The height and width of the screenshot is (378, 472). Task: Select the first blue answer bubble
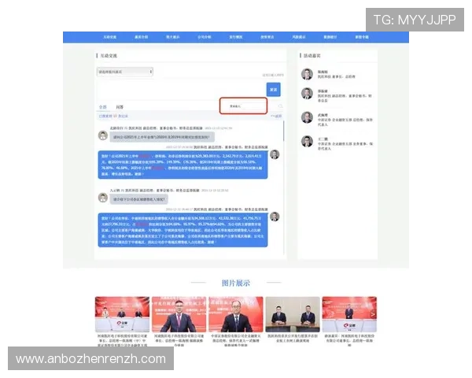[x=183, y=165]
